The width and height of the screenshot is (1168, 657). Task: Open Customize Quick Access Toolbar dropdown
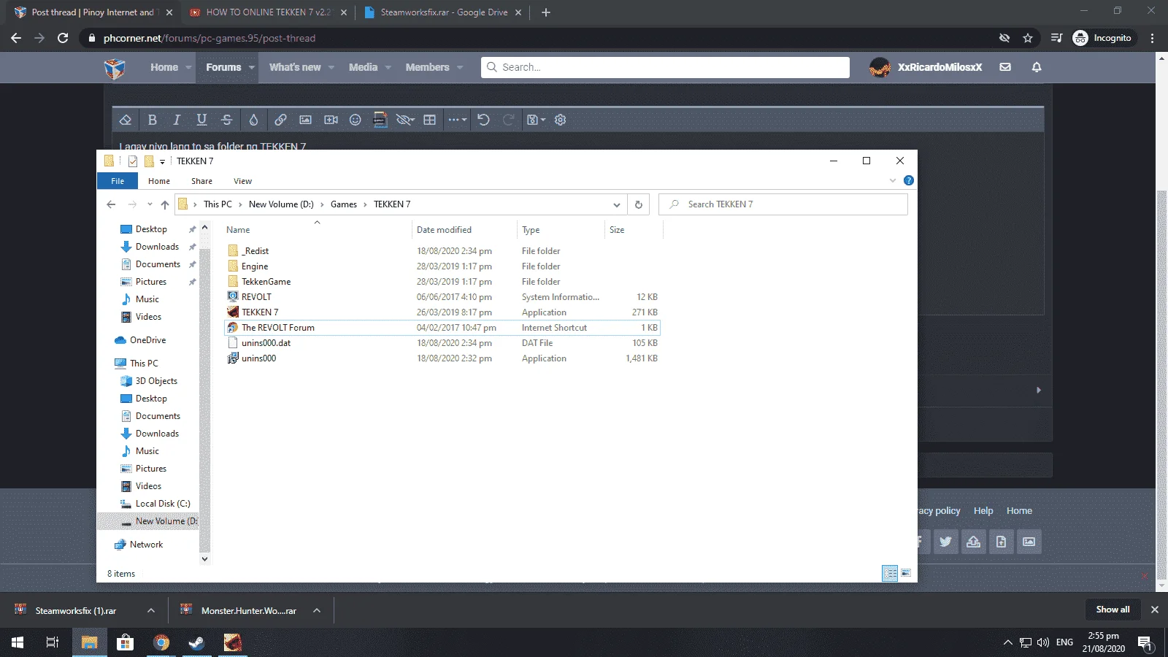162,161
